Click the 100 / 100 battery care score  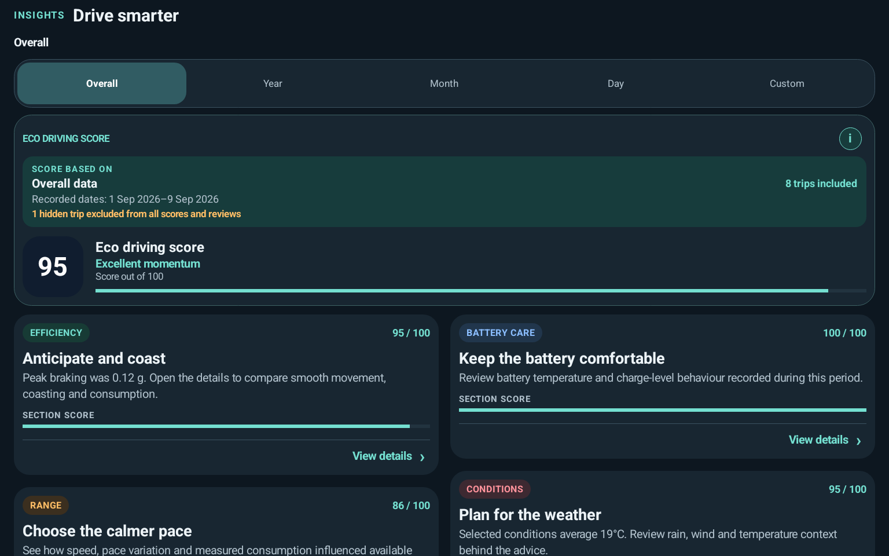point(844,333)
